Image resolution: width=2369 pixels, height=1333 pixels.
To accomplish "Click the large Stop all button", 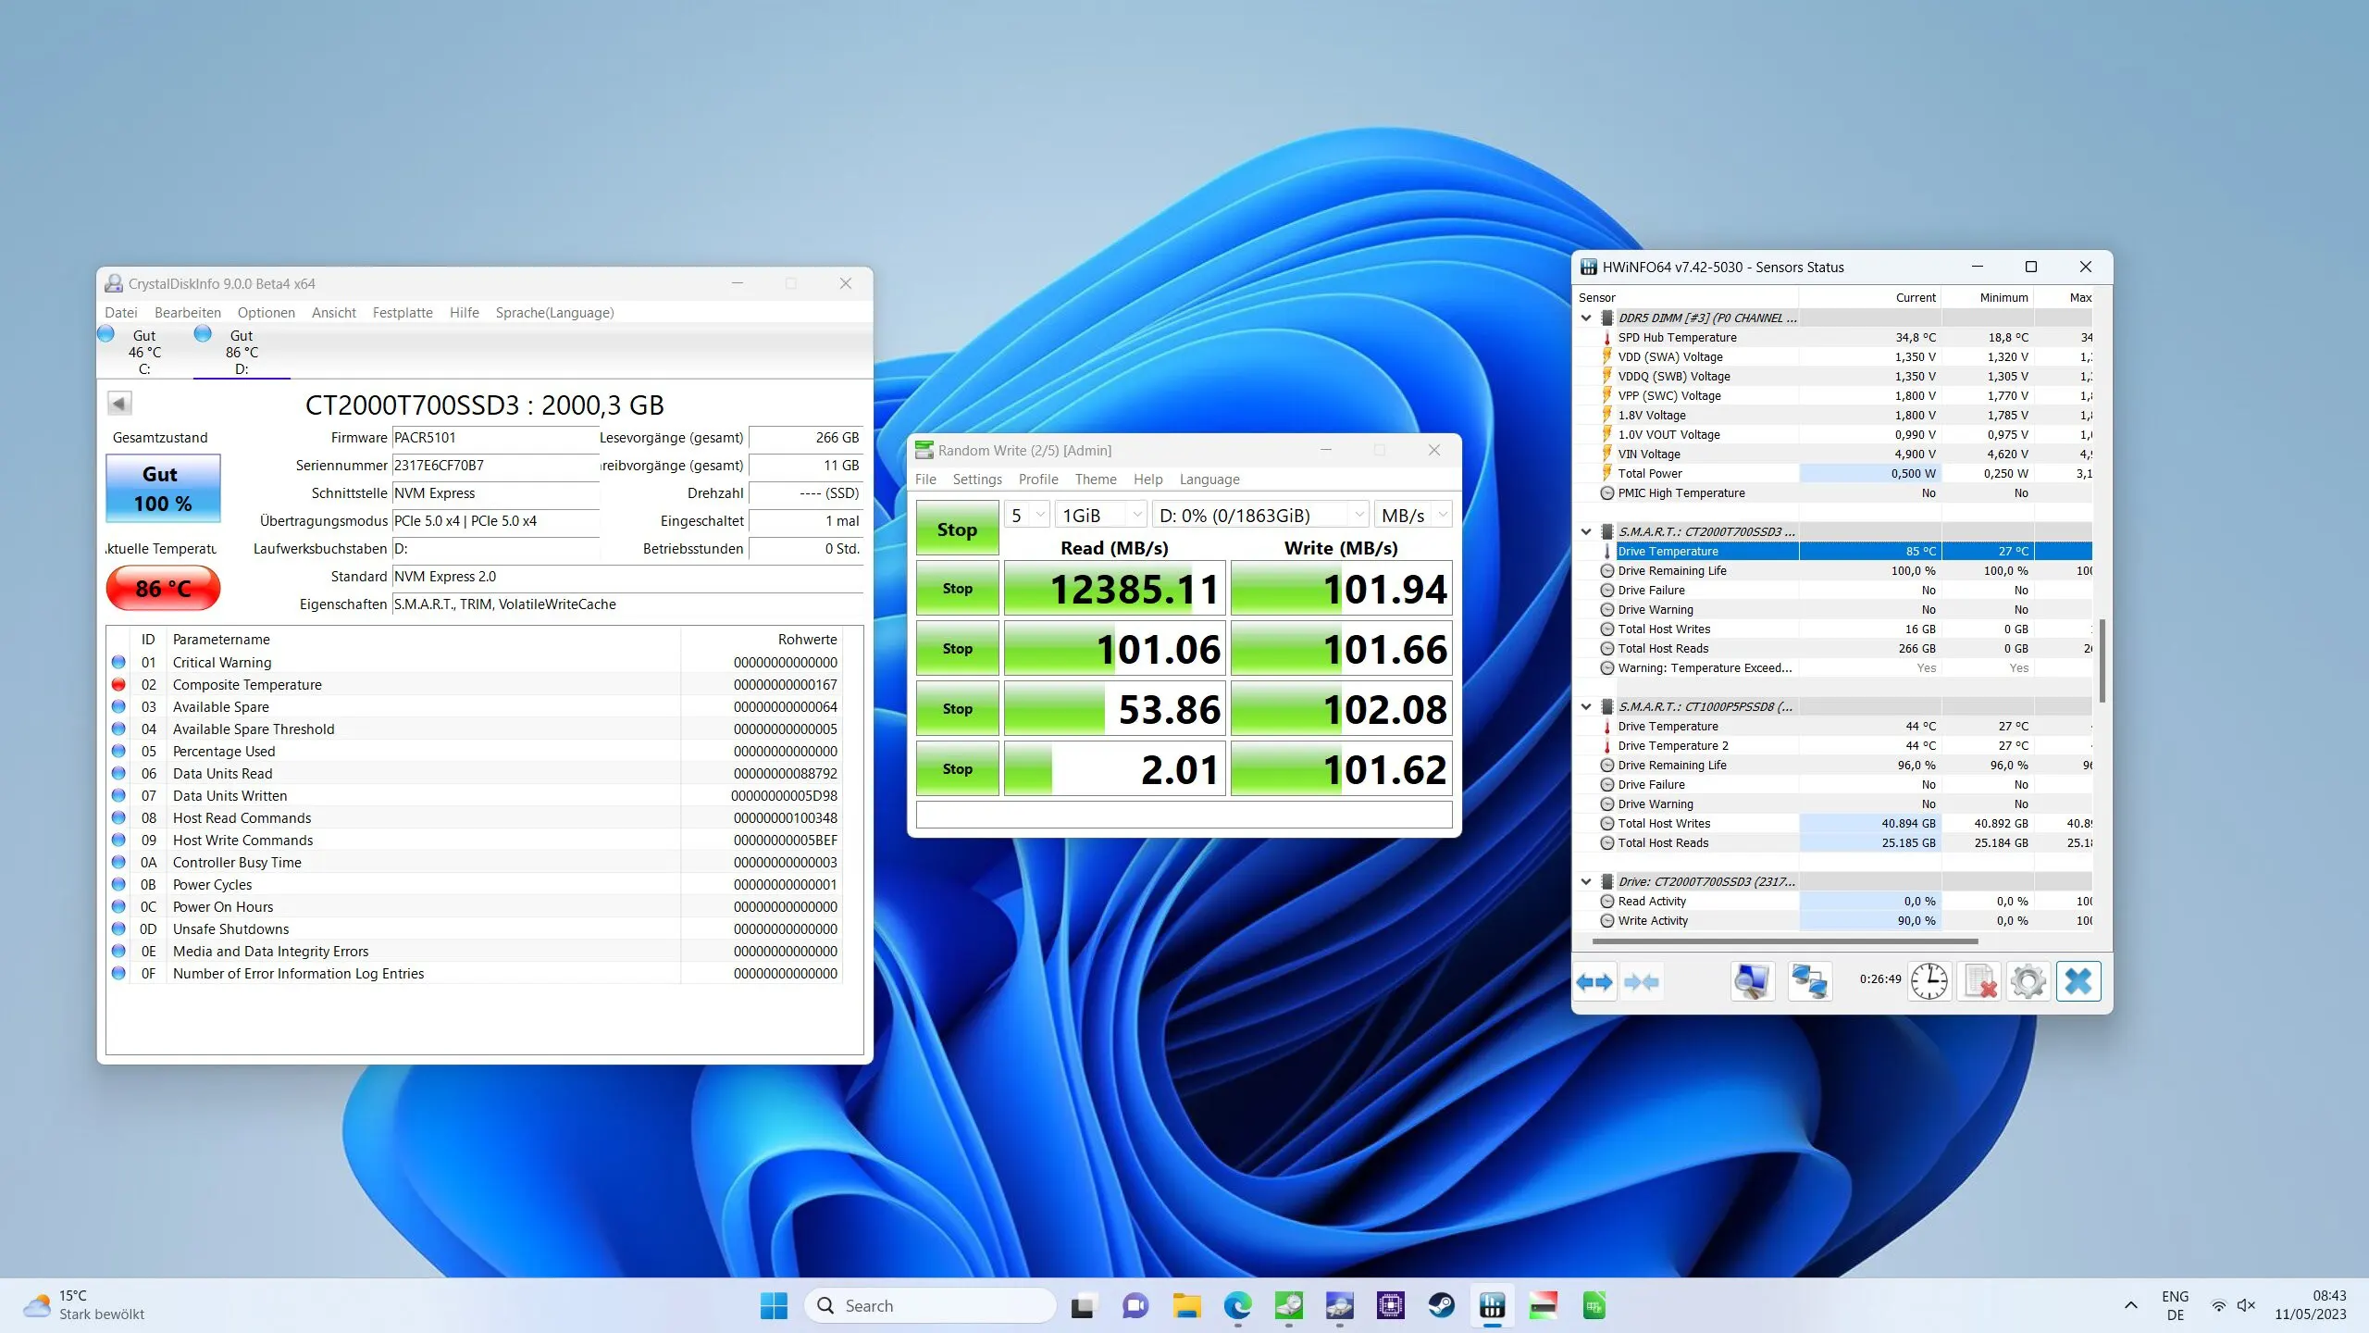I will click(x=957, y=529).
